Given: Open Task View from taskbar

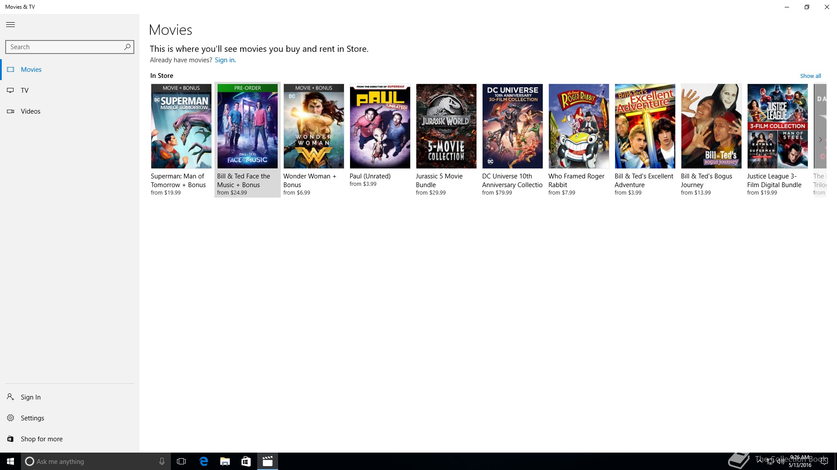Looking at the screenshot, I should [181, 461].
